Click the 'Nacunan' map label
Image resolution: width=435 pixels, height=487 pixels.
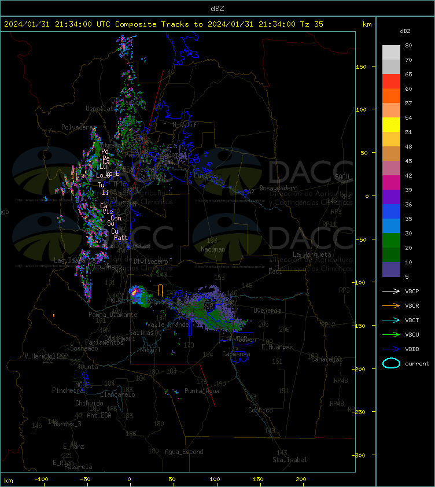click(x=213, y=249)
